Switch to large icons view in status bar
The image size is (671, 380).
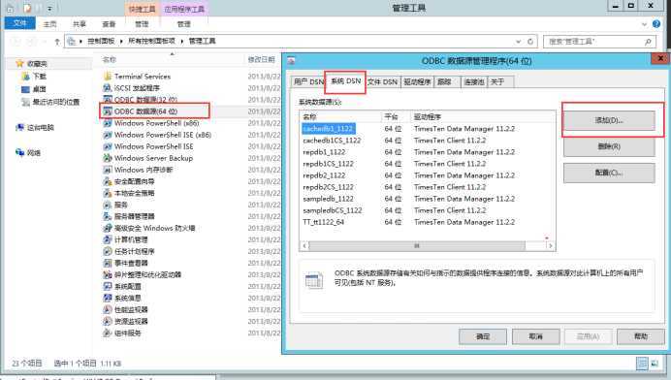[655, 364]
